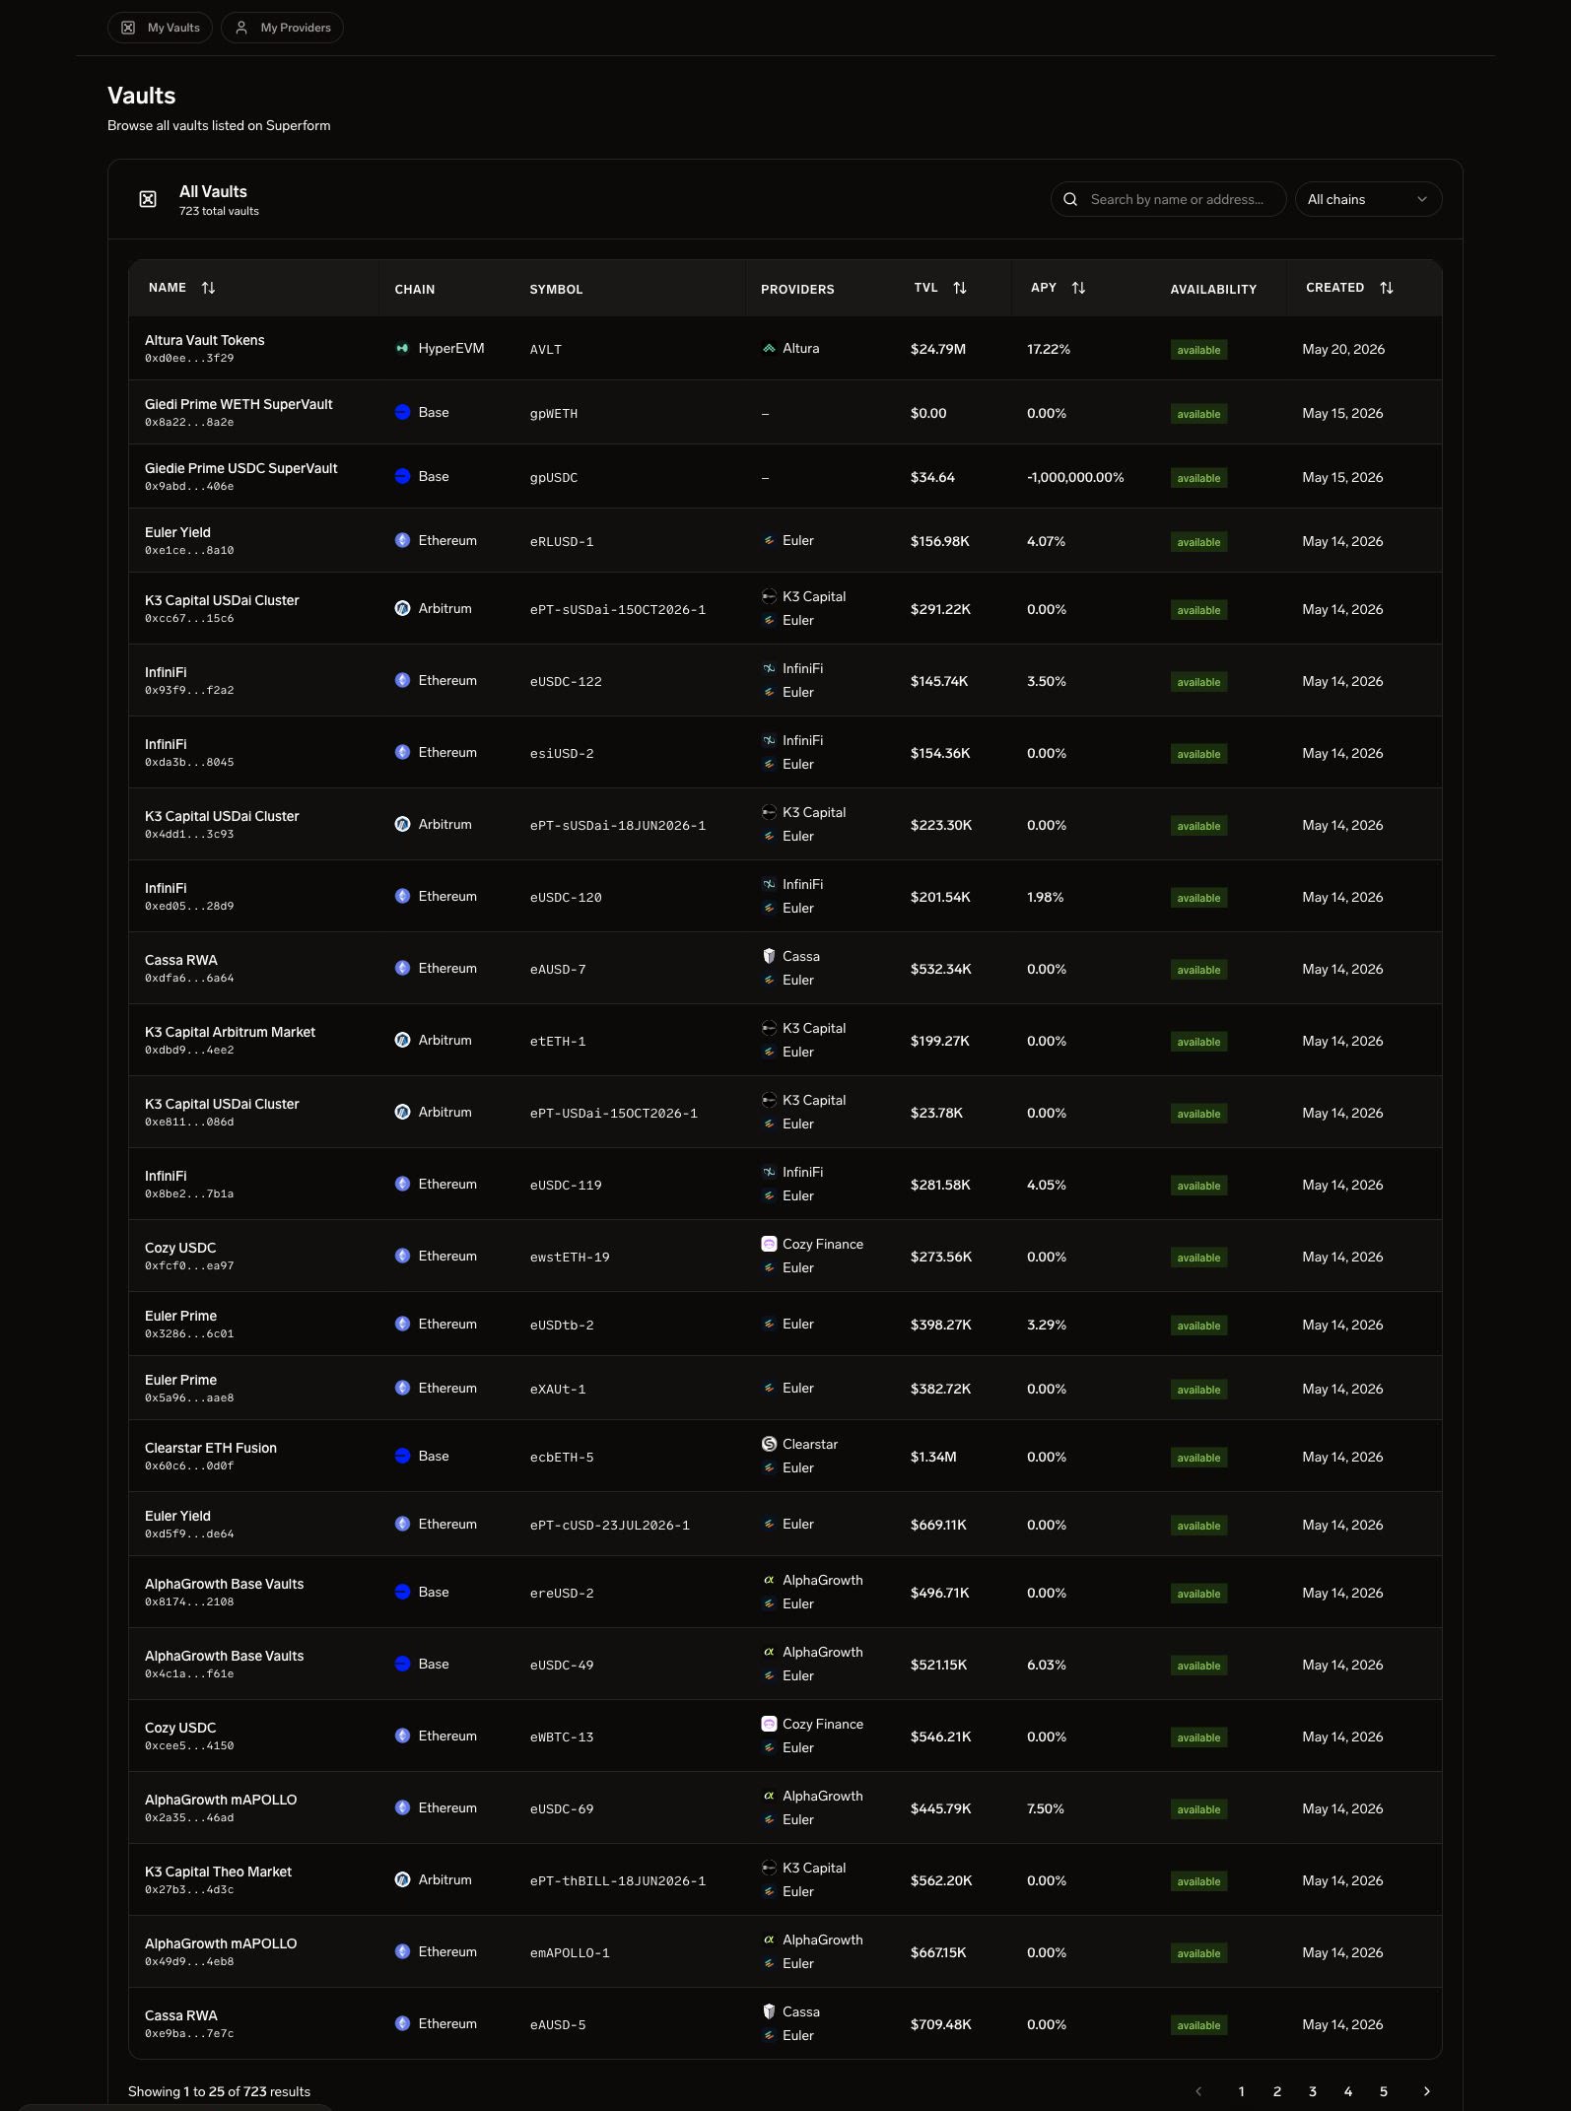Click the $709.48K TVL value

pos(941,2024)
